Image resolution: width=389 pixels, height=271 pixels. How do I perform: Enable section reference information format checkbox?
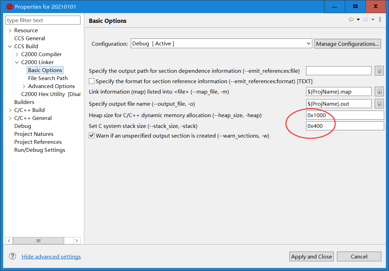92,81
